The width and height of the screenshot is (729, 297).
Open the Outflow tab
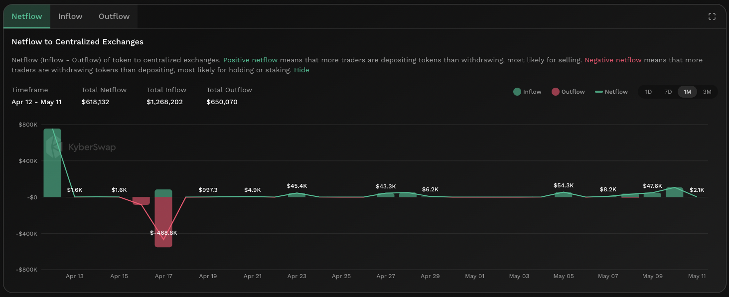[x=114, y=16]
